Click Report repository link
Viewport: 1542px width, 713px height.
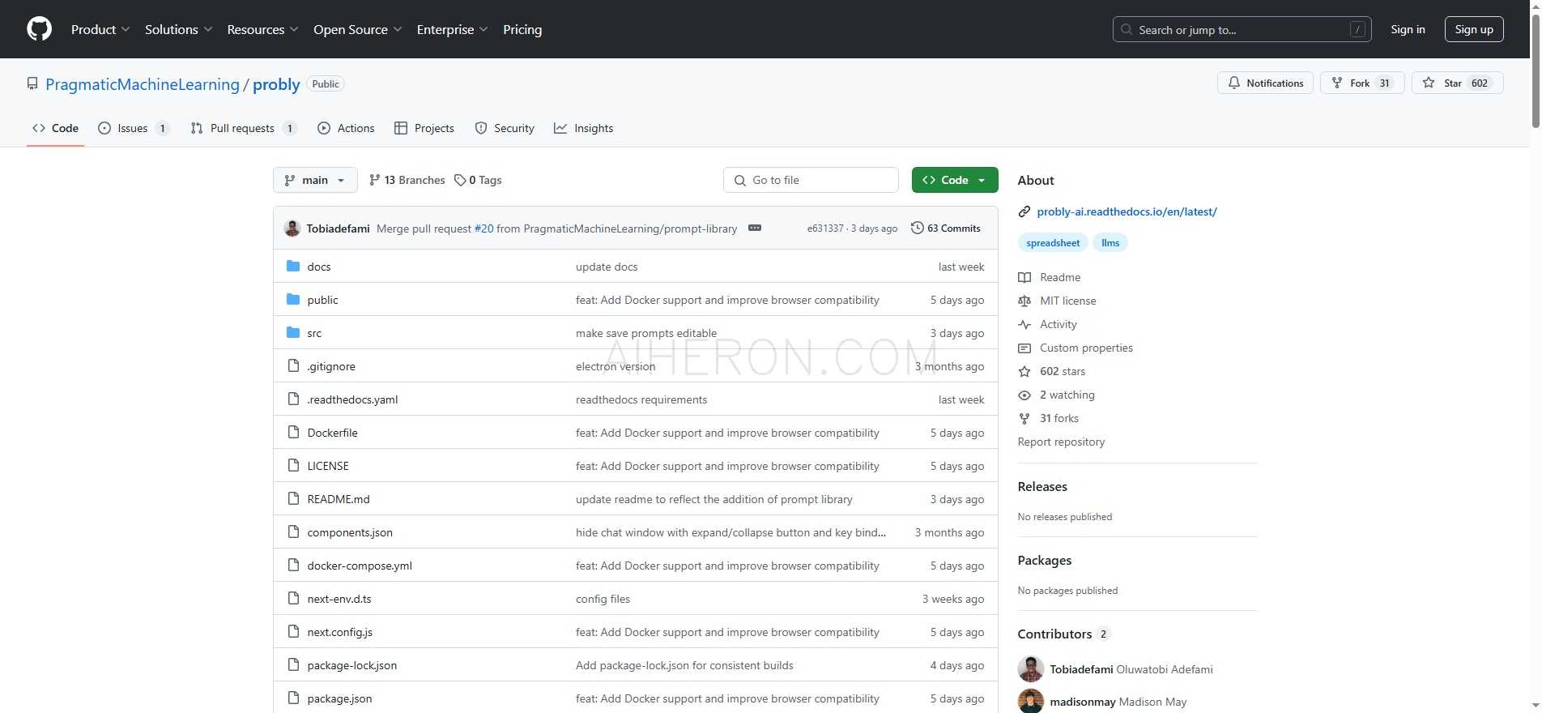click(1061, 442)
